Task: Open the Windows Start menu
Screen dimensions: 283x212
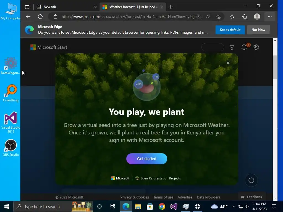Action: pyautogui.click(x=7, y=206)
